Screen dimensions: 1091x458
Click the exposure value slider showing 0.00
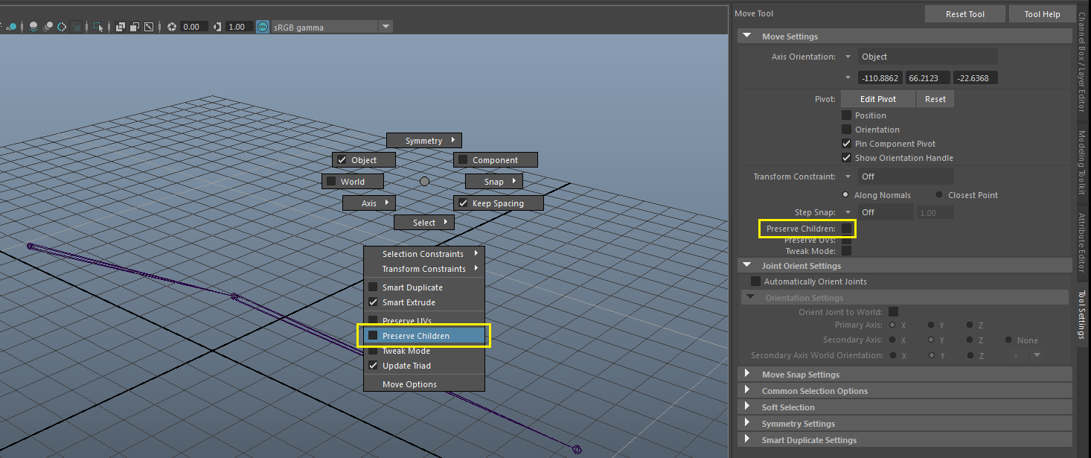point(193,26)
